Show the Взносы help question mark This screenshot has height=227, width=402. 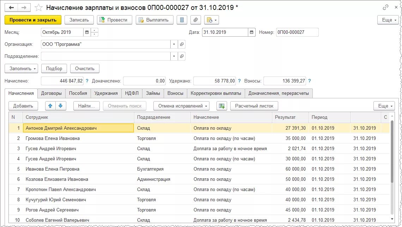point(310,81)
